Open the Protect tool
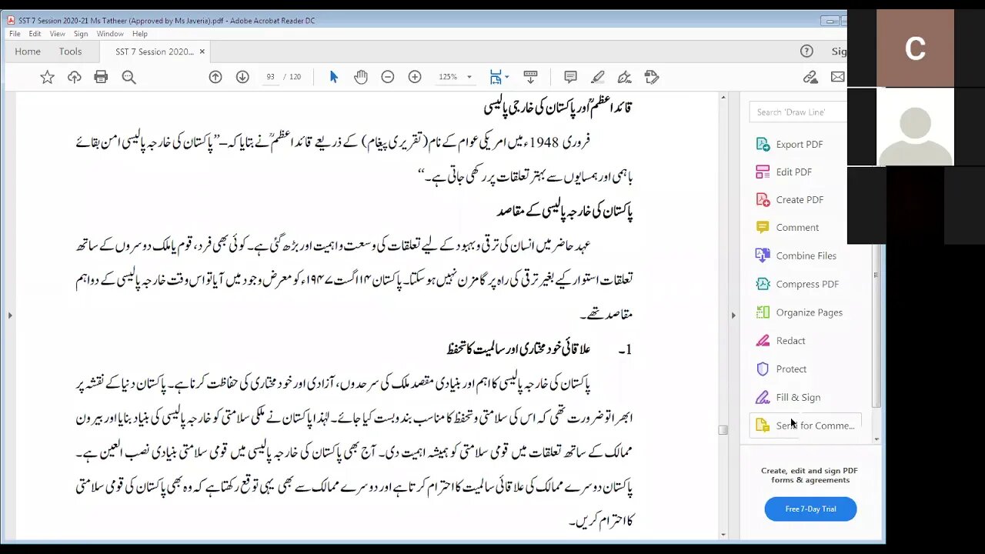This screenshot has height=554, width=985. coord(791,369)
